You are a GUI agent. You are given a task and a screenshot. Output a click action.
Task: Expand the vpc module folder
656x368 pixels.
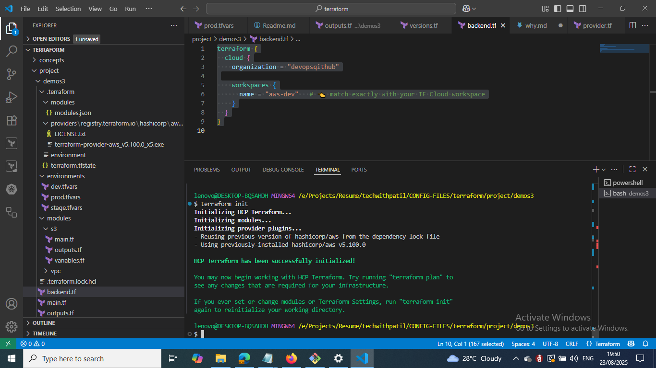56,271
